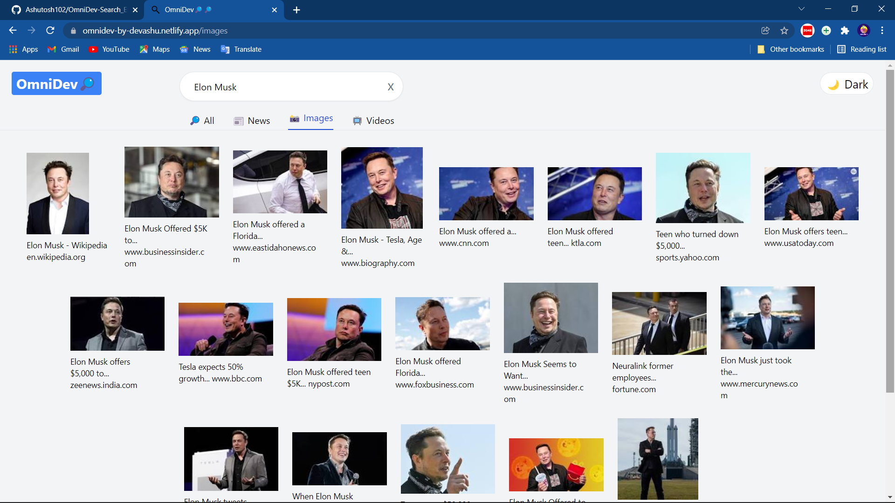Reload the page
Screen dimensions: 895x503
pos(50,31)
